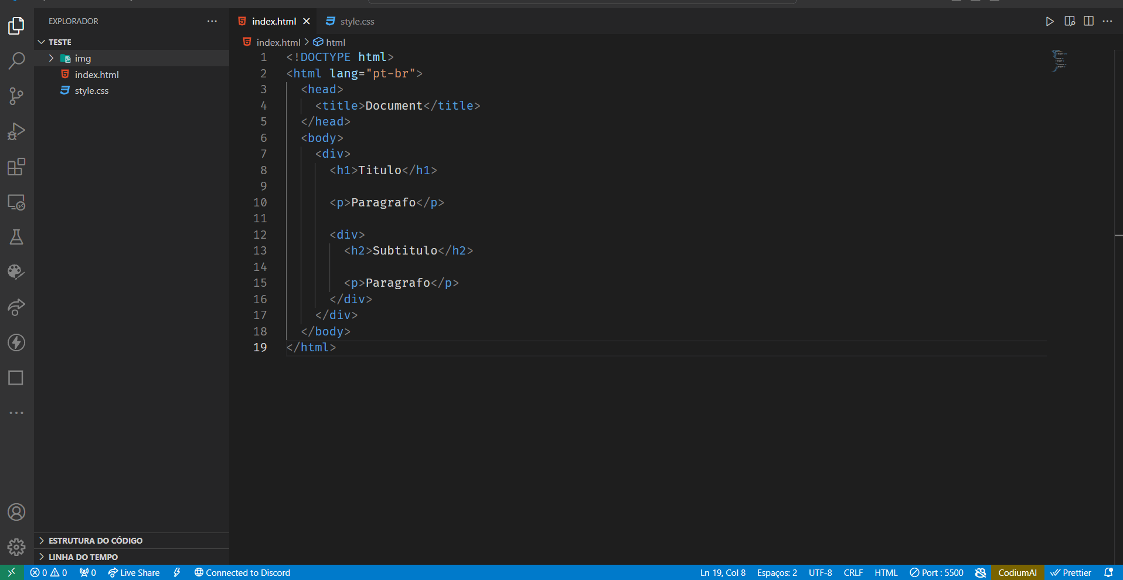This screenshot has width=1123, height=580.
Task: Place cursor on DOCTYPE html line
Action: pos(340,57)
